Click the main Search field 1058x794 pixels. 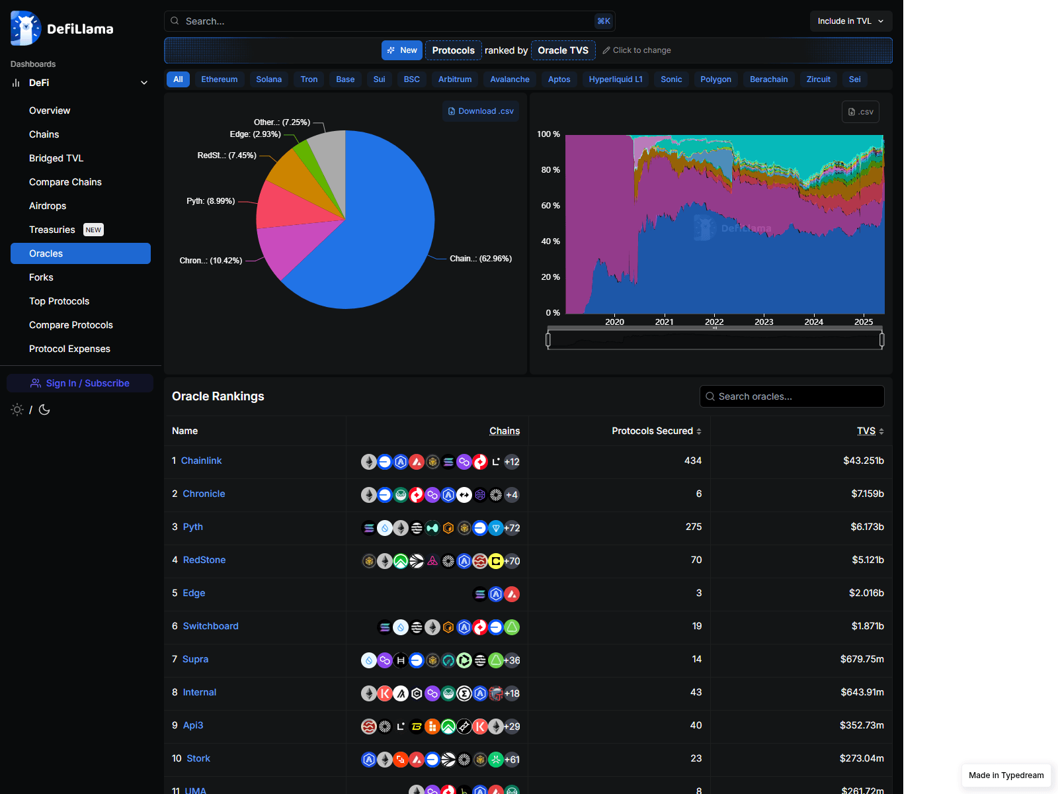tap(389, 21)
